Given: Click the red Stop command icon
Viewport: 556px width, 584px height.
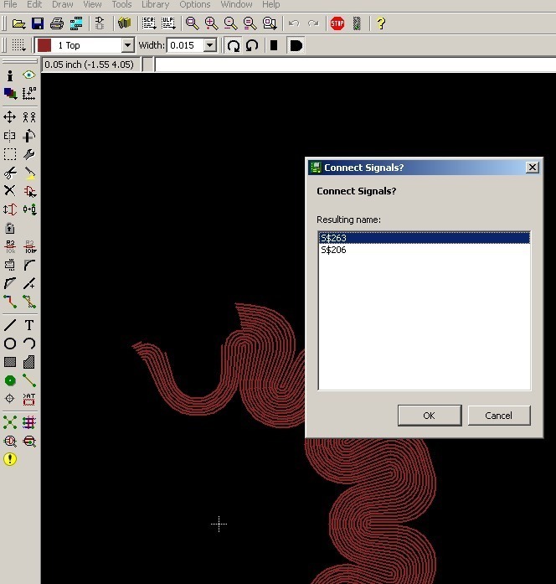Looking at the screenshot, I should coord(337,23).
